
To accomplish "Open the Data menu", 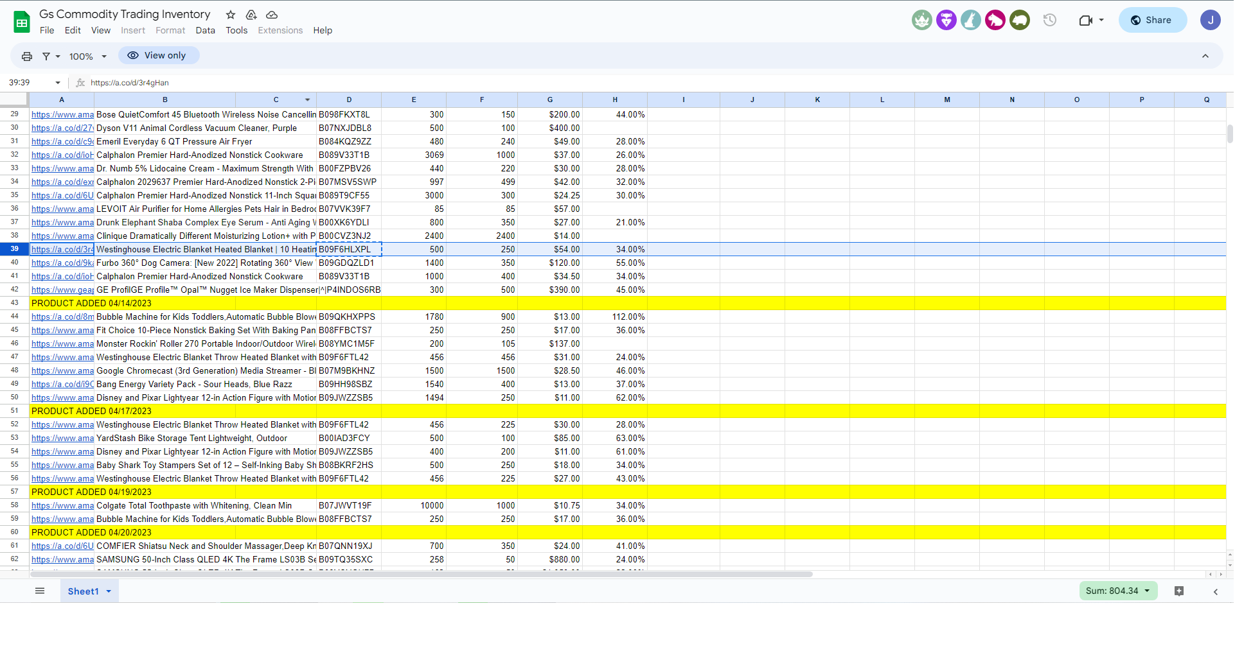I will click(x=206, y=31).
